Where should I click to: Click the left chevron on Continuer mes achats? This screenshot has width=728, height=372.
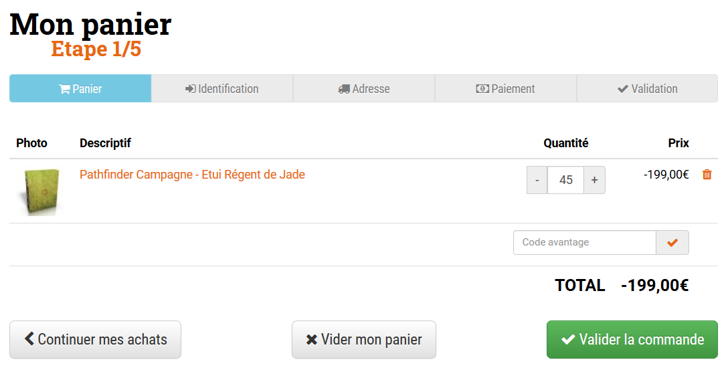29,339
